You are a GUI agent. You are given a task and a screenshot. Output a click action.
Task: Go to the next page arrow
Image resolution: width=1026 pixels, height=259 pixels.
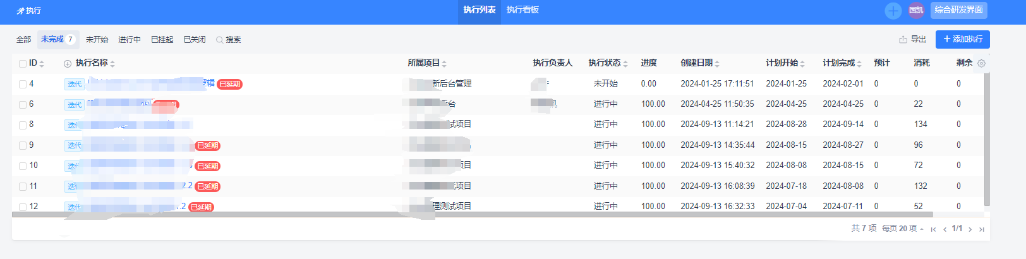coord(970,229)
